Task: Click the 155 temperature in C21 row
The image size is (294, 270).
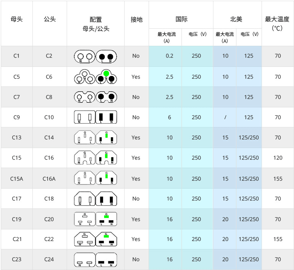Action: [278, 239]
